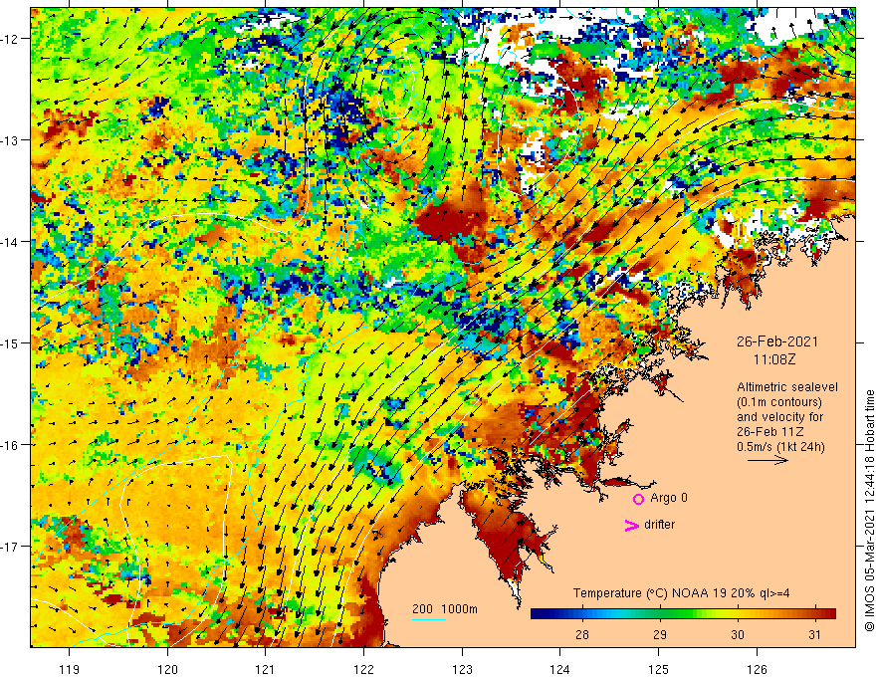The height and width of the screenshot is (677, 876).
Task: Click longitude axis label 125
Action: click(x=659, y=669)
